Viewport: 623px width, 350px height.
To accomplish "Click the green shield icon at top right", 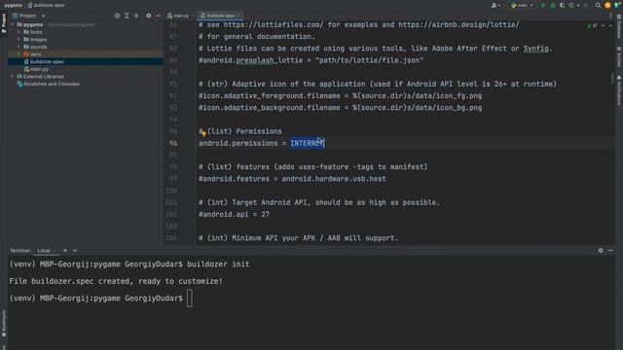I will coord(617,5).
